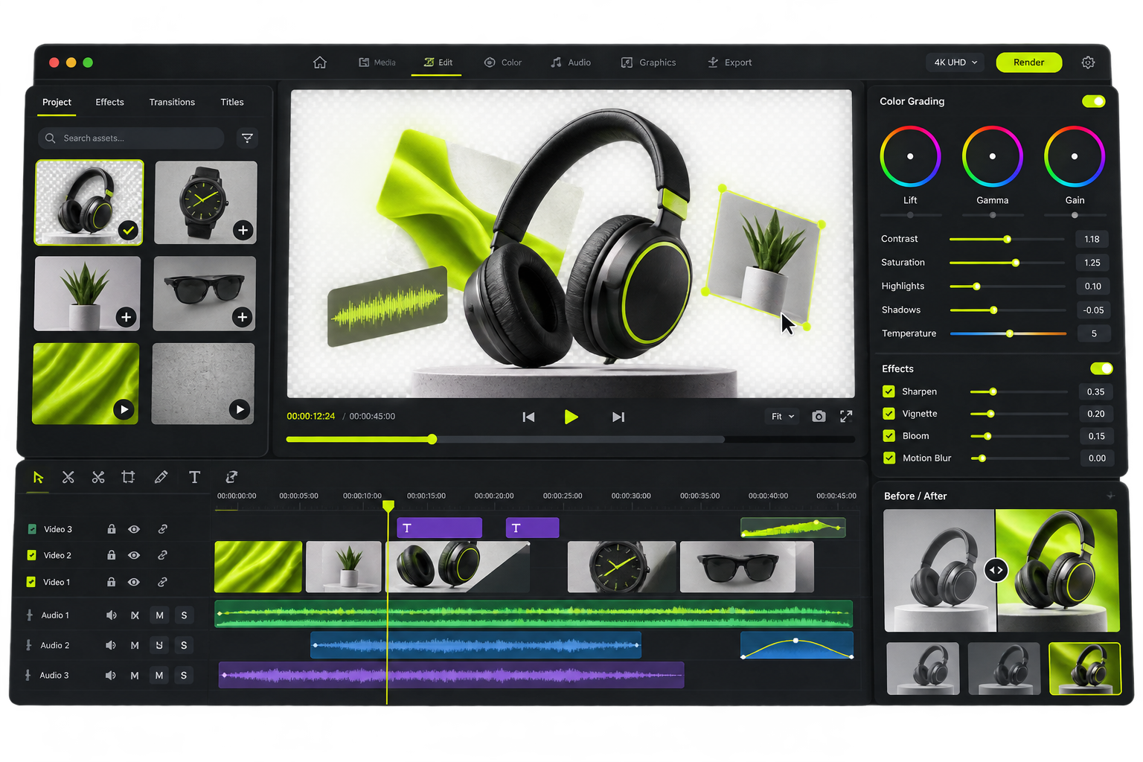Solo the Audio 3 track
The width and height of the screenshot is (1143, 762).
click(184, 675)
